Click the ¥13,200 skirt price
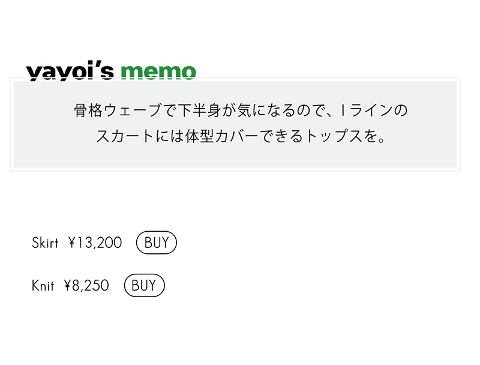 pyautogui.click(x=95, y=243)
